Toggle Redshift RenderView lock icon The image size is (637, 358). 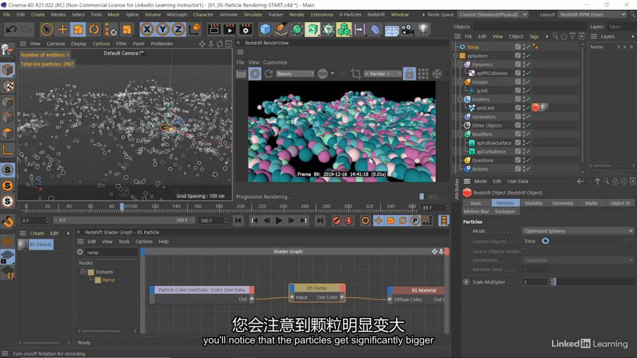coord(409,74)
